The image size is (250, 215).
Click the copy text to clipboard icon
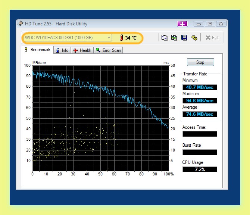pyautogui.click(x=164, y=38)
